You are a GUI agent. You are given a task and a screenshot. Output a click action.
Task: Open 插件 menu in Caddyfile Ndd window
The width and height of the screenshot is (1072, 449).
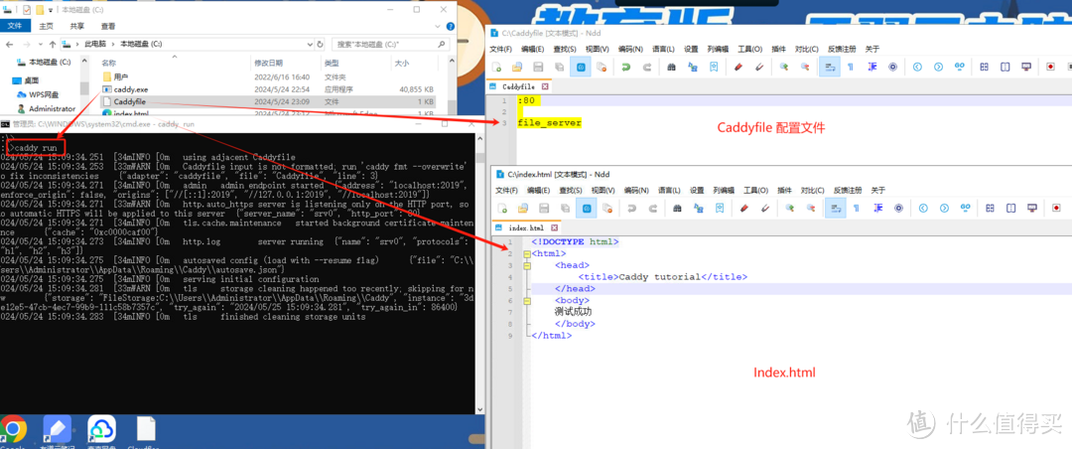[778, 50]
